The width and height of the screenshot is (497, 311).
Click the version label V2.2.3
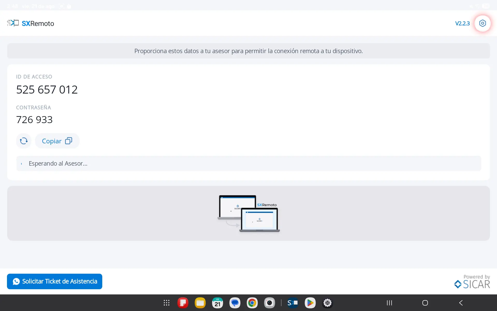[x=462, y=23]
